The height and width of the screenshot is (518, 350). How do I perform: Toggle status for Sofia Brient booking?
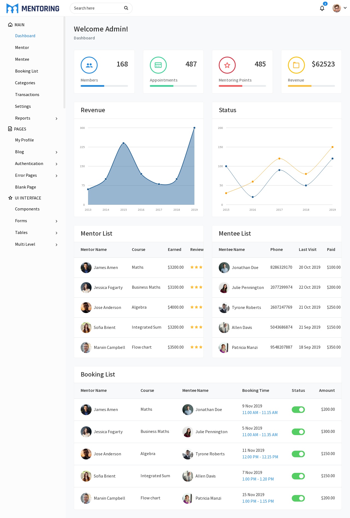[x=298, y=476]
